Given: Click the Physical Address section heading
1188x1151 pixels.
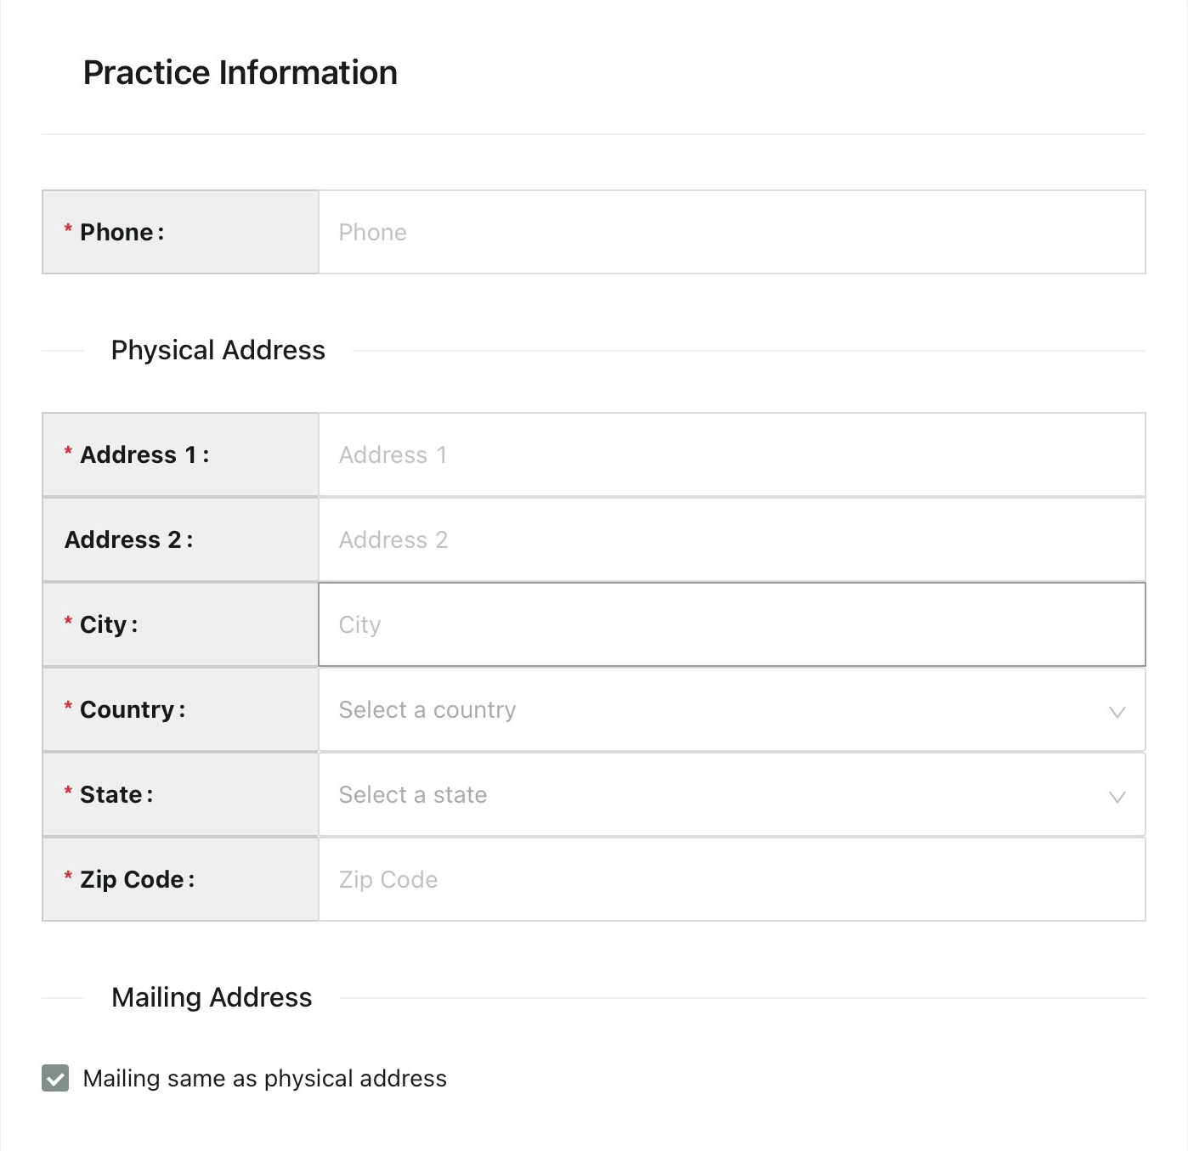Looking at the screenshot, I should pyautogui.click(x=218, y=350).
